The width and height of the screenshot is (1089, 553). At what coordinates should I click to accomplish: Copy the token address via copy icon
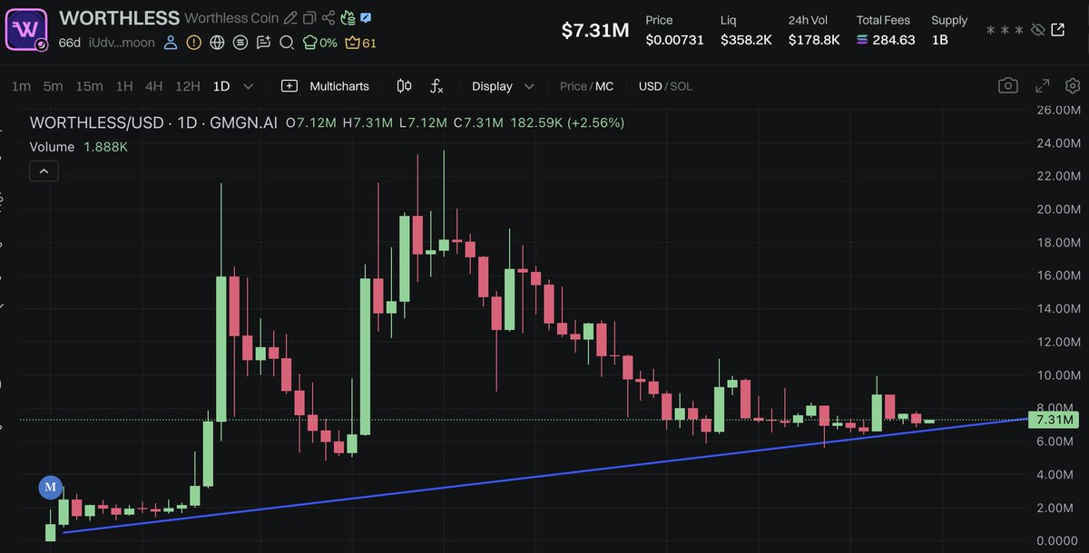pos(309,18)
